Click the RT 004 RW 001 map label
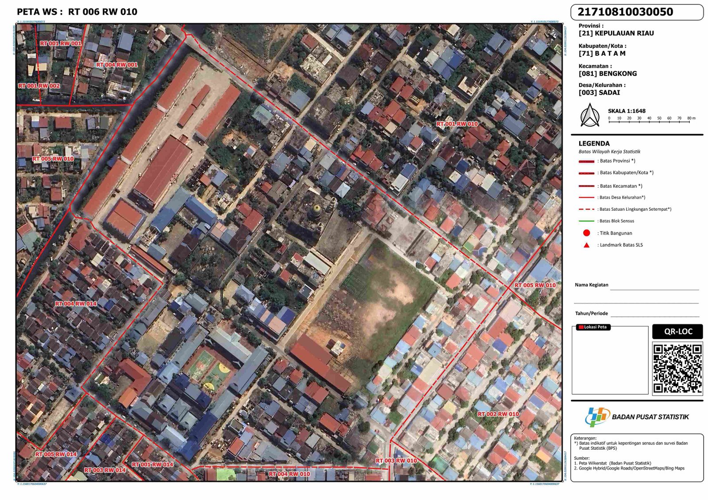 coord(117,65)
